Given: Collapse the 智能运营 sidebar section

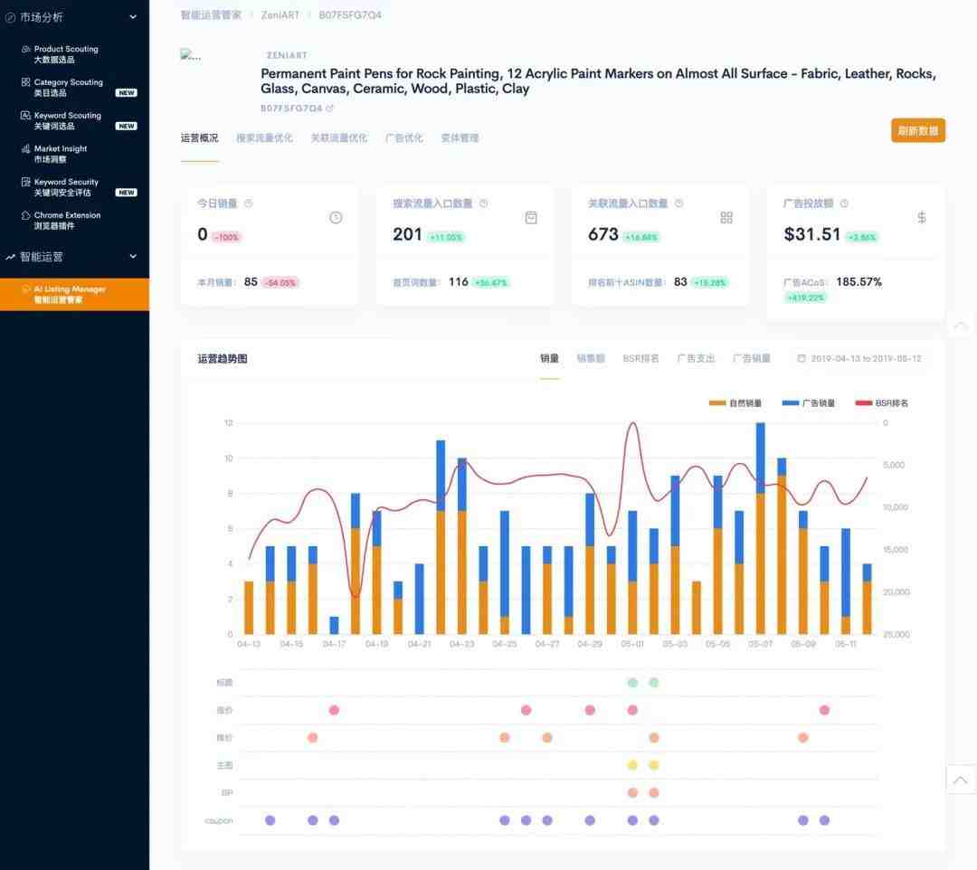Looking at the screenshot, I should (133, 257).
